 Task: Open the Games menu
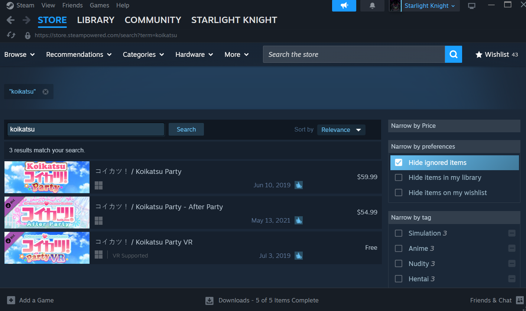(100, 5)
